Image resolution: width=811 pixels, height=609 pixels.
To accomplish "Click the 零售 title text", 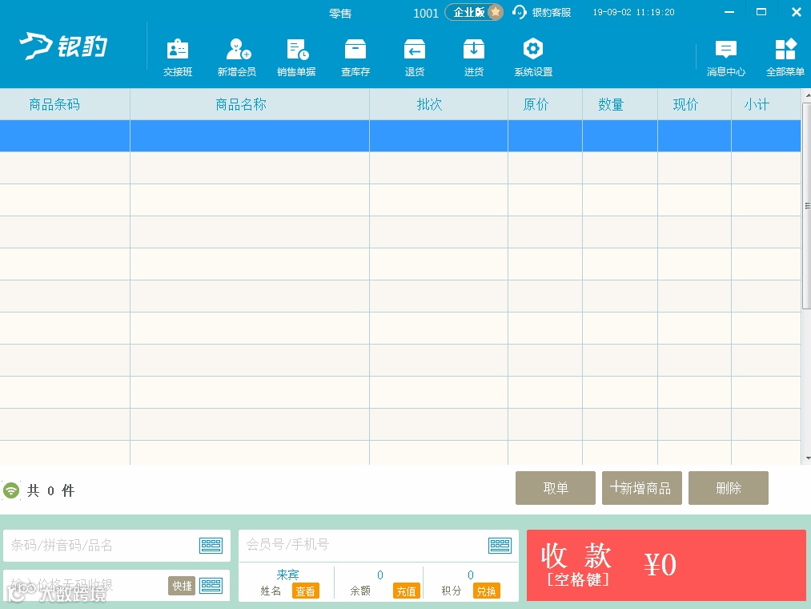I will coord(340,13).
